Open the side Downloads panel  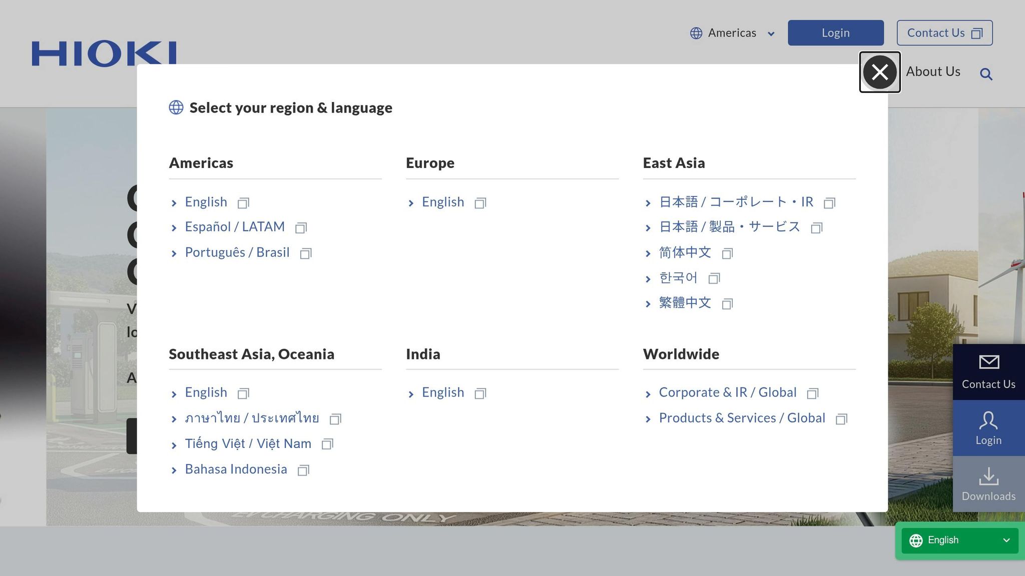pyautogui.click(x=988, y=484)
